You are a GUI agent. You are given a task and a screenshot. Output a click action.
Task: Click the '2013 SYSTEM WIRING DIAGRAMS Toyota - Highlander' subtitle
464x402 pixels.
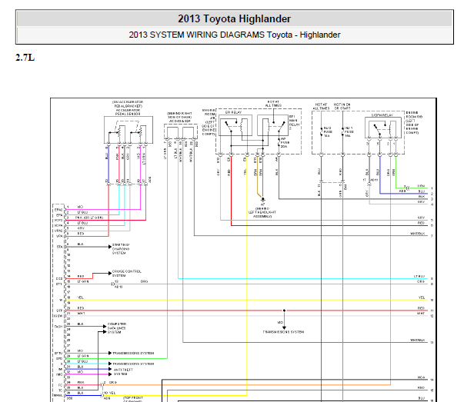coord(235,35)
